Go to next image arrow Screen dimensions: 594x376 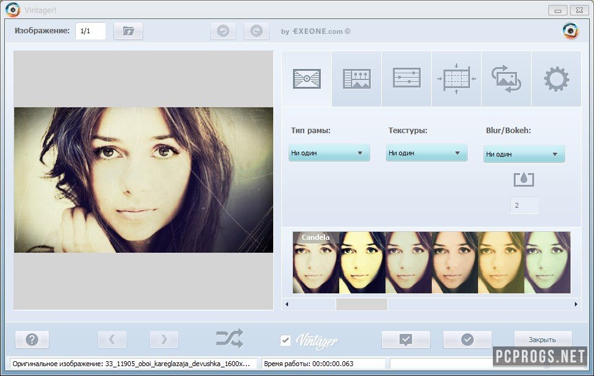point(164,340)
